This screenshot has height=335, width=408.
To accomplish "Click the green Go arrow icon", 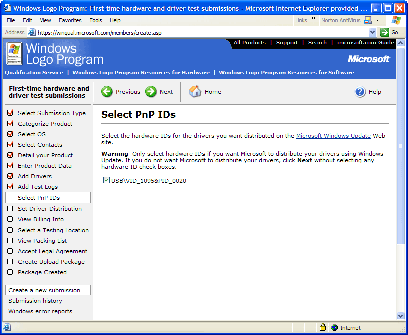I will [384, 32].
